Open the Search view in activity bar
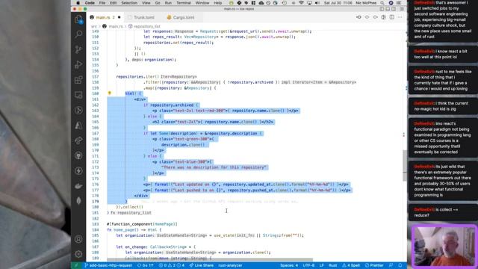Image resolution: width=478 pixels, height=269 pixels. pos(78,34)
